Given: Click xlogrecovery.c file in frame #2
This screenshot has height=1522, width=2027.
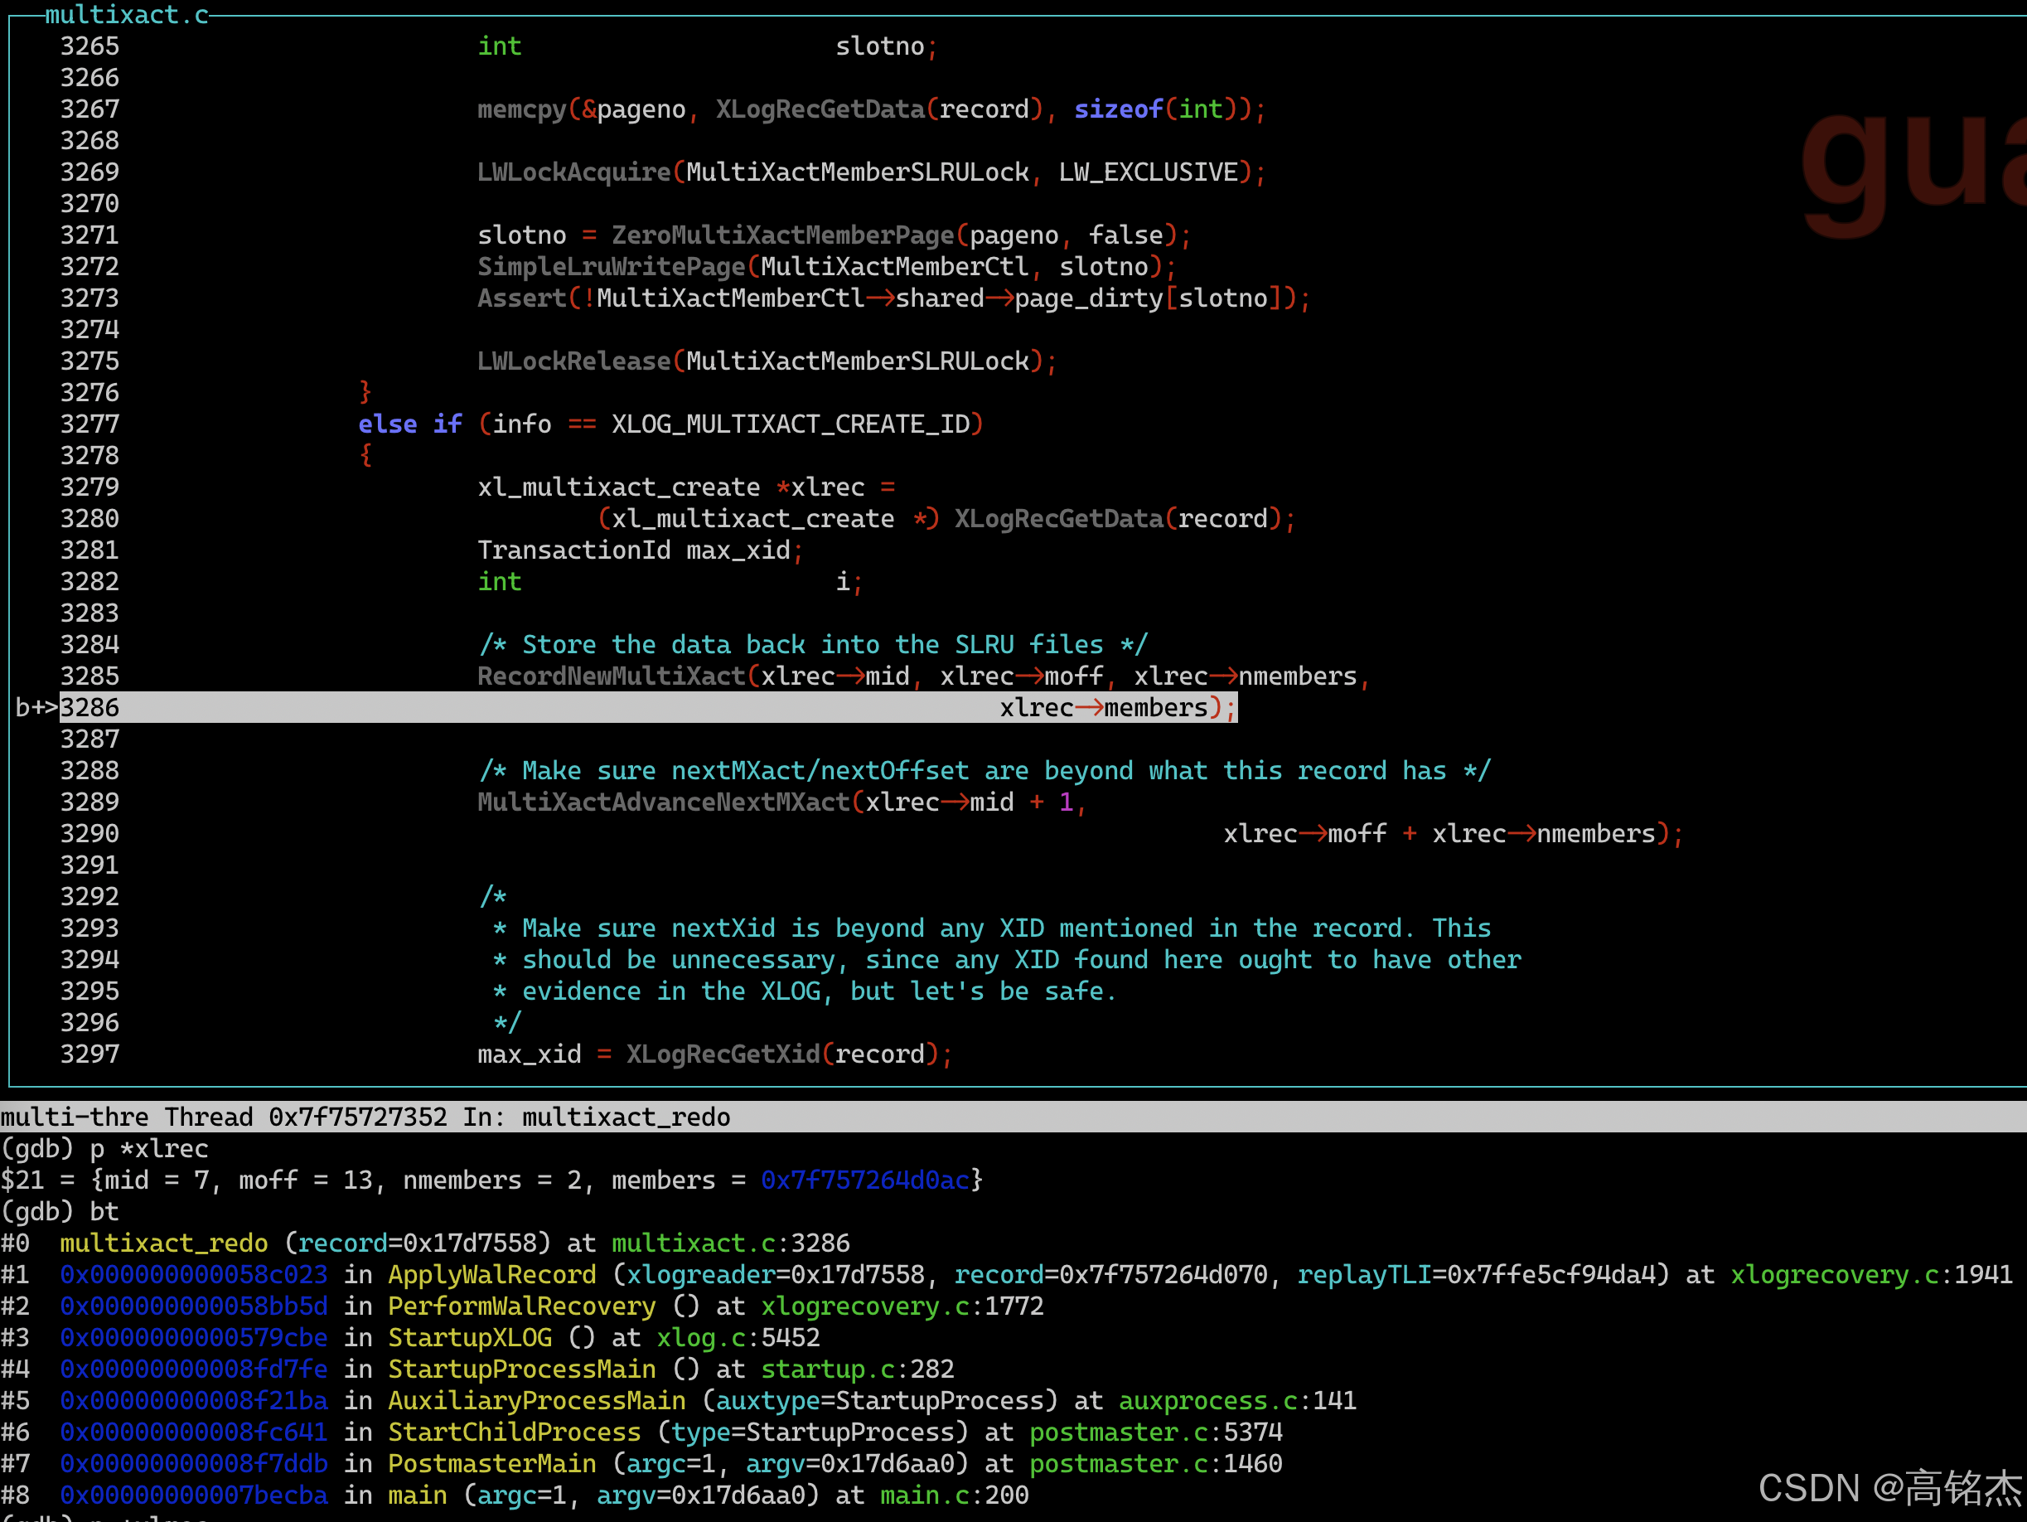Looking at the screenshot, I should (865, 1306).
